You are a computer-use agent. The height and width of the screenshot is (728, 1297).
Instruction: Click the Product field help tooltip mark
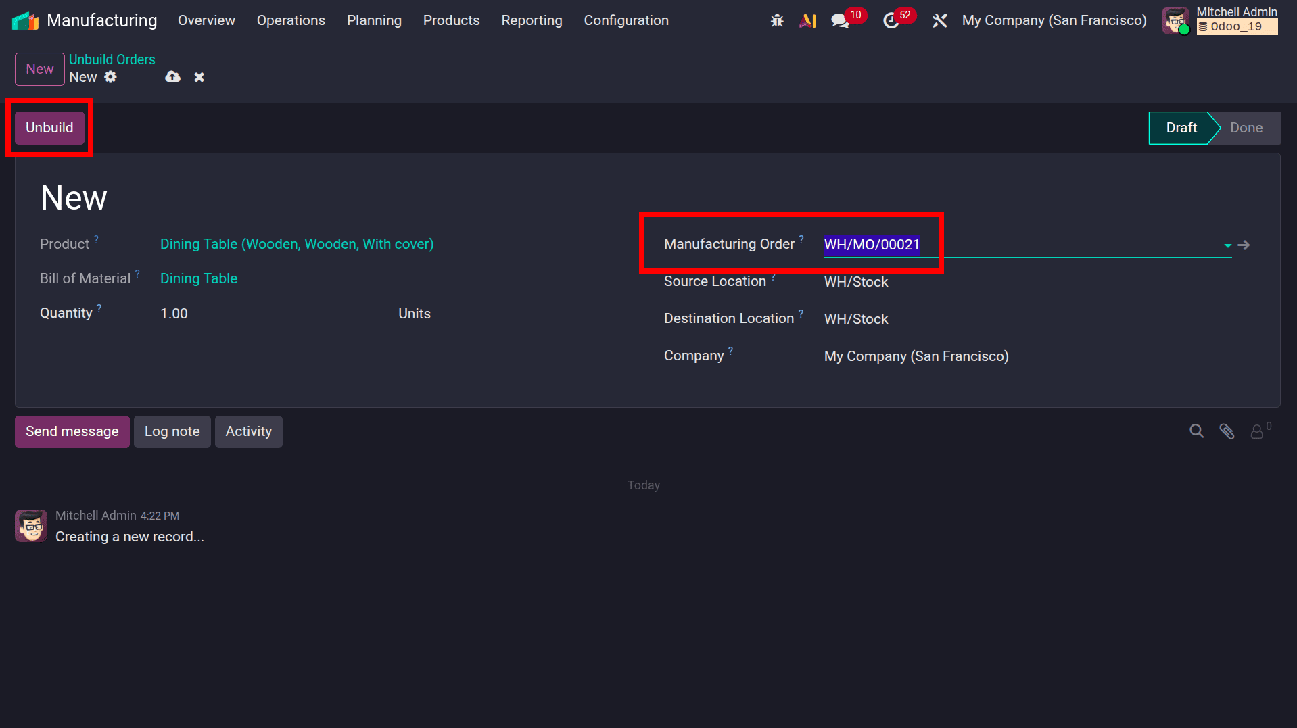click(x=96, y=239)
